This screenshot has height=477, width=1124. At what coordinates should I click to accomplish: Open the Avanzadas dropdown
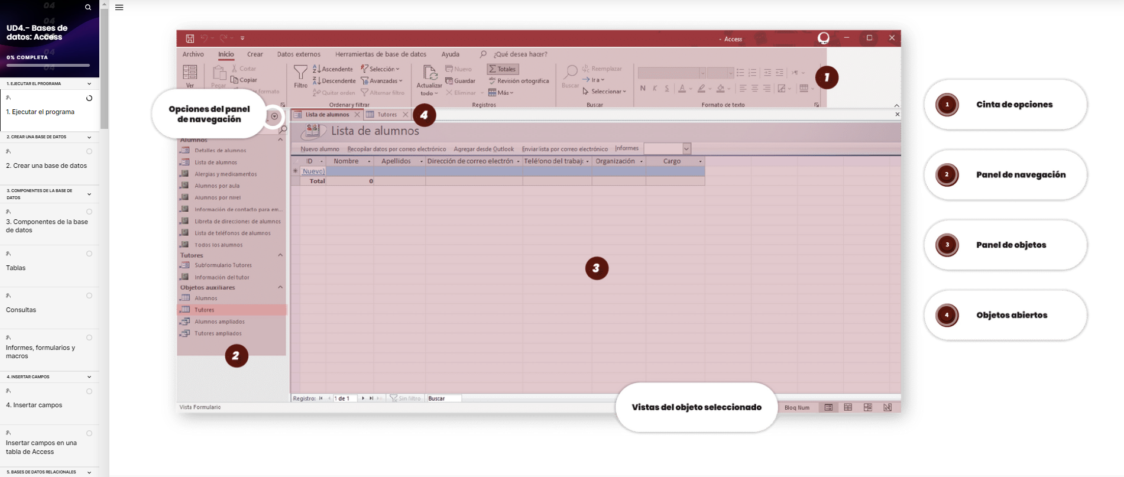coord(381,81)
